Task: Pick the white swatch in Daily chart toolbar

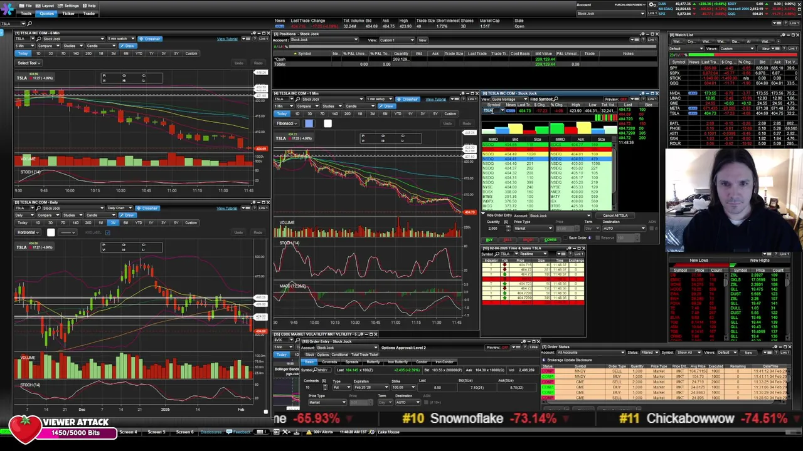Action: click(x=51, y=232)
